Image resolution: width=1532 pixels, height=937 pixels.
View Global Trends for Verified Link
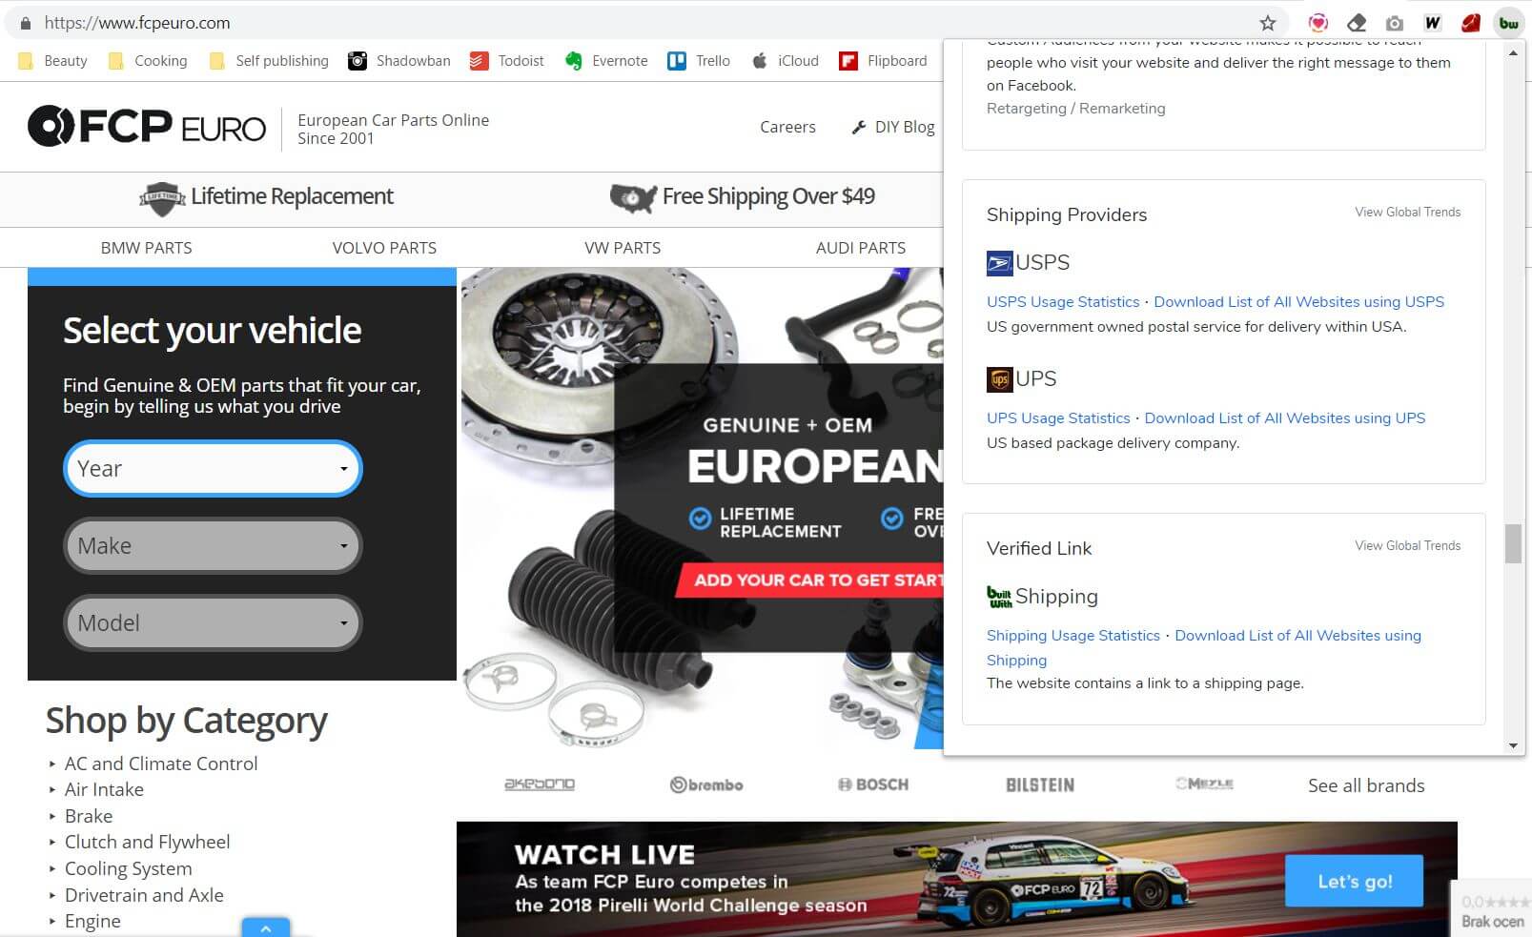tap(1408, 546)
